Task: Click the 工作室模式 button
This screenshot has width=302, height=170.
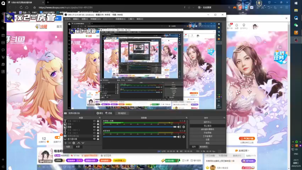Action: point(207,136)
